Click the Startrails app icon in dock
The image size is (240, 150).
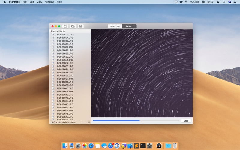coord(159,145)
